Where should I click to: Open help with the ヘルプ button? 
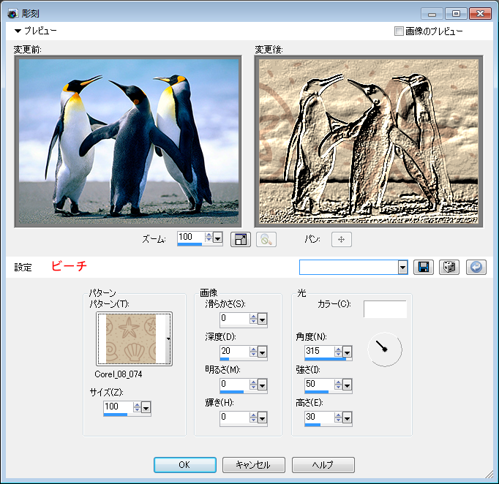[323, 465]
